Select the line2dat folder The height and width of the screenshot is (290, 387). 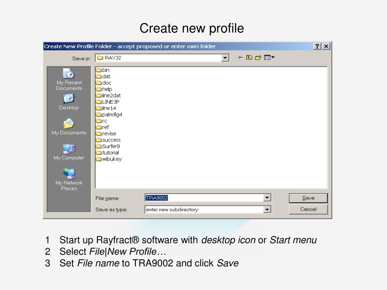click(108, 96)
